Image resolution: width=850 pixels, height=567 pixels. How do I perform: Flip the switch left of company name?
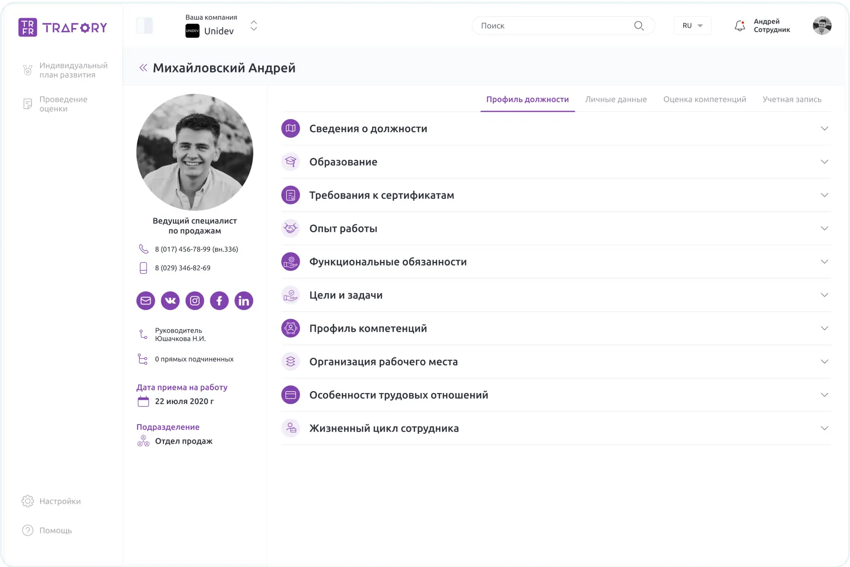tap(144, 25)
